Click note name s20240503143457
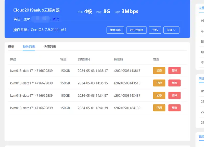204x147 pixels. point(127,96)
